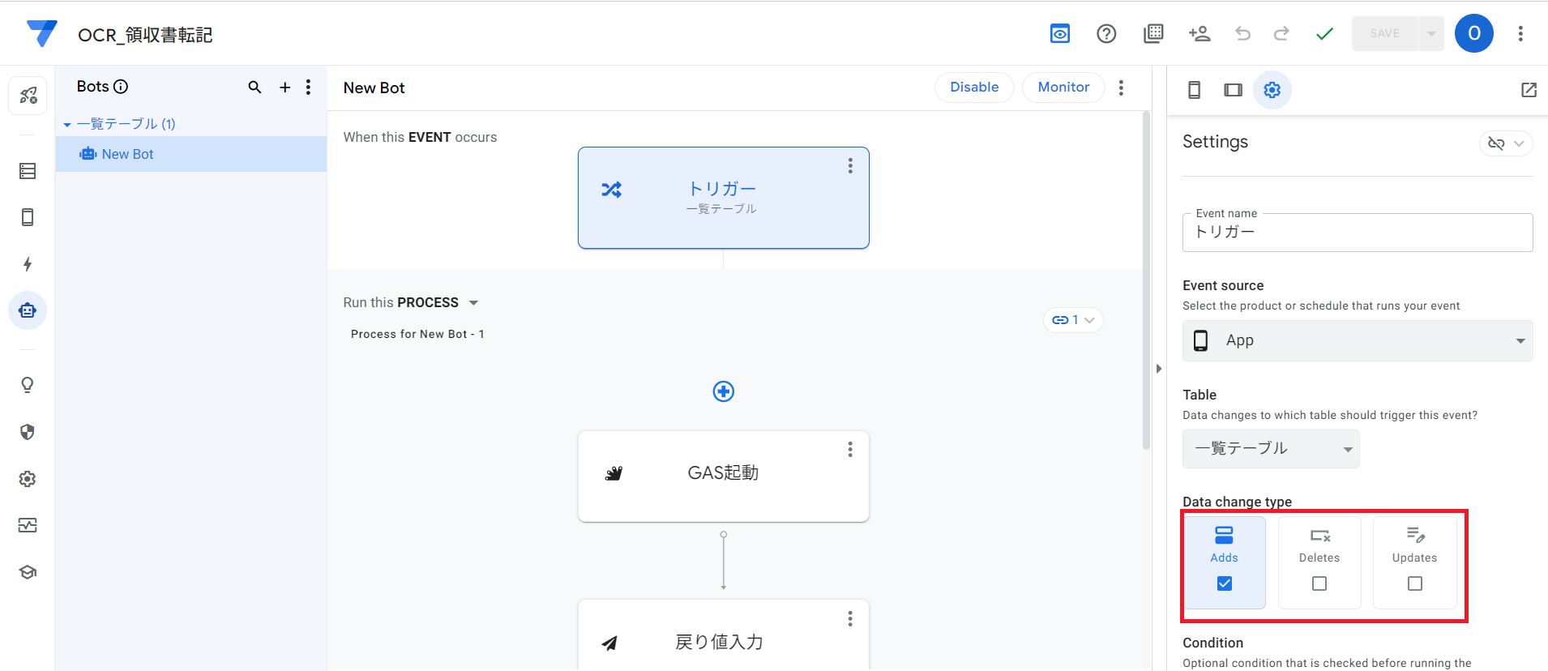The height and width of the screenshot is (671, 1548).
Task: Search bots with the magnifier icon
Action: 254,88
